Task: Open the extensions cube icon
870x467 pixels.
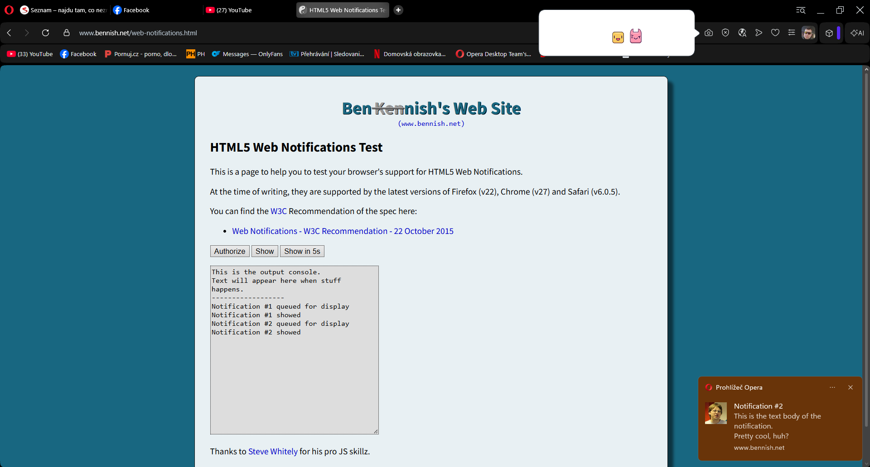Action: [829, 33]
